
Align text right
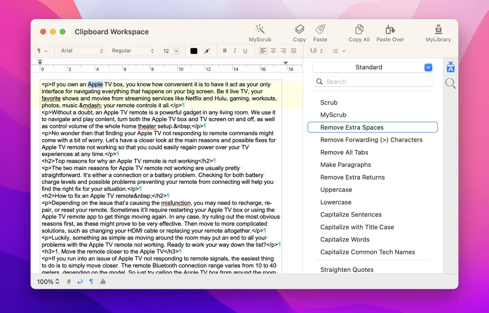pos(283,51)
